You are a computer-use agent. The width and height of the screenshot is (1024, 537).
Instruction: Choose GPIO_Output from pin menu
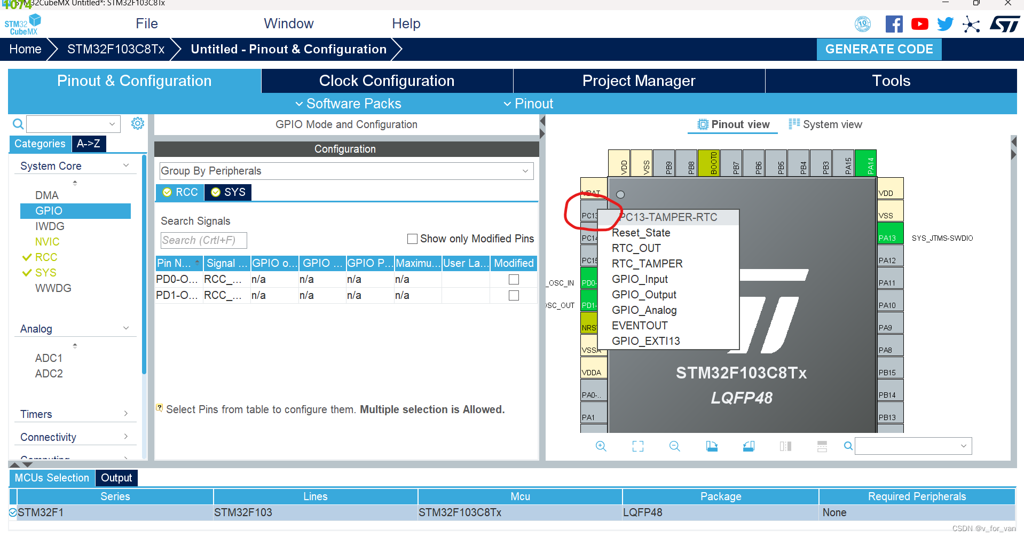click(644, 295)
